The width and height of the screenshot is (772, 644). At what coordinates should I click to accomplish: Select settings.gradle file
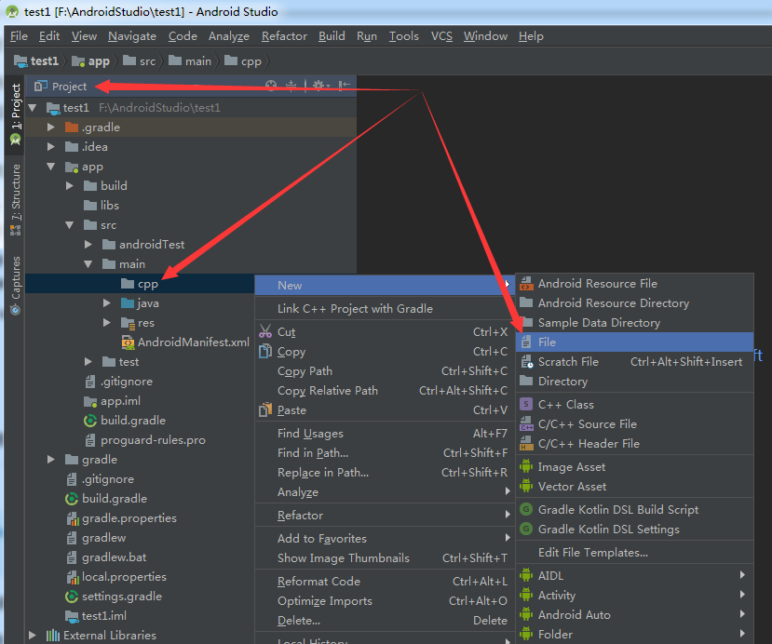coord(114,597)
